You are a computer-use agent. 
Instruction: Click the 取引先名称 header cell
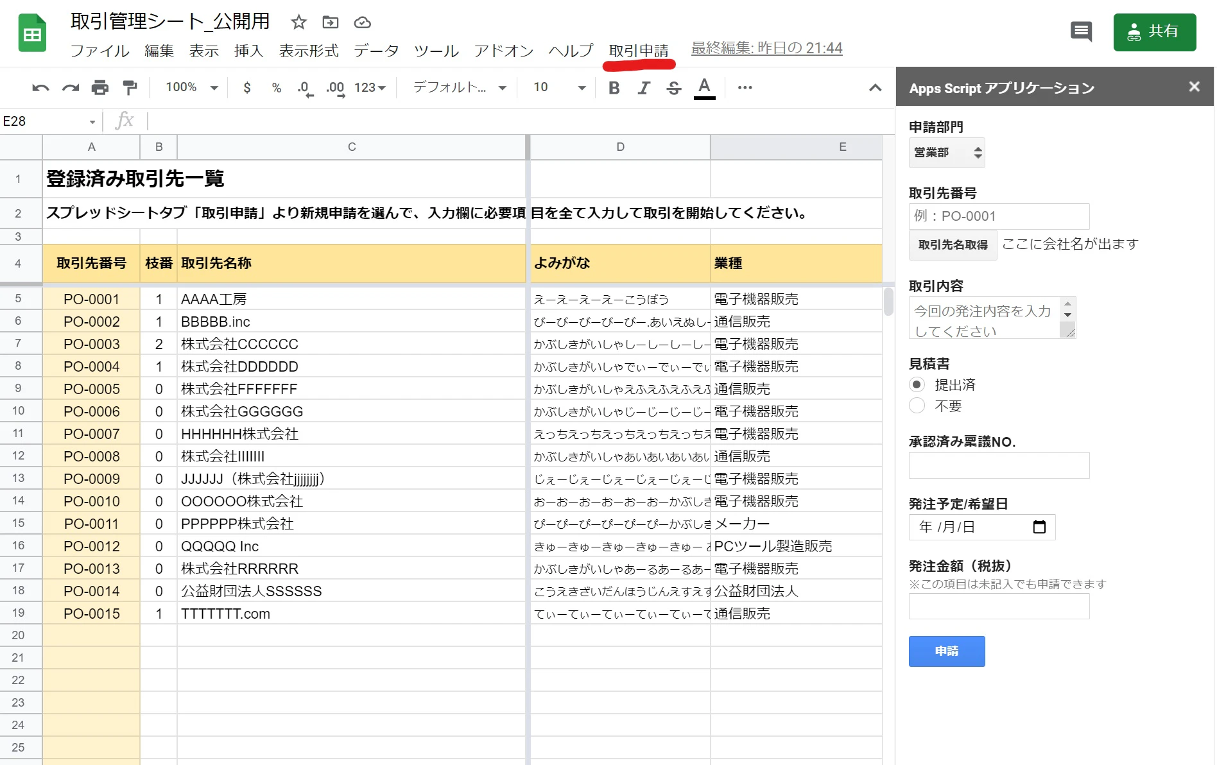coord(352,263)
